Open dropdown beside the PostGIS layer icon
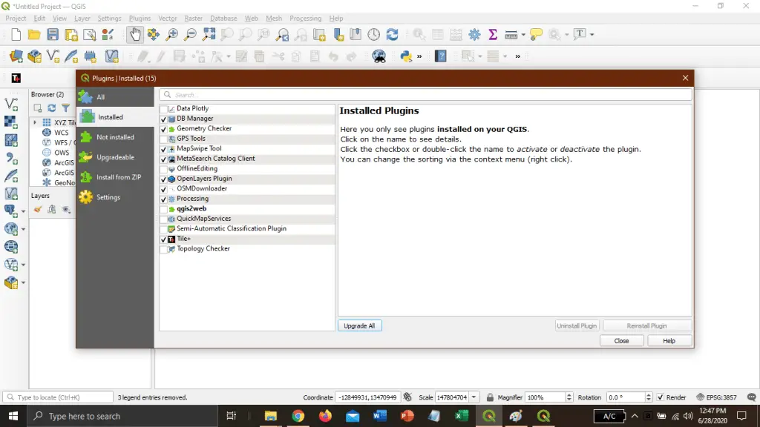 23,211
